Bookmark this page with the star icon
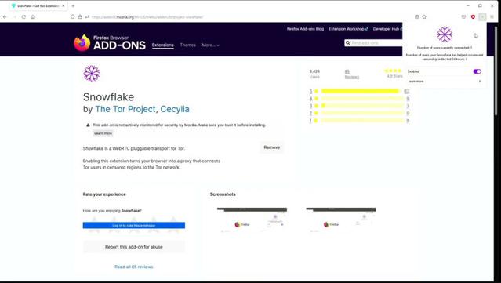Viewport: 501px width, 283px height. (424, 17)
